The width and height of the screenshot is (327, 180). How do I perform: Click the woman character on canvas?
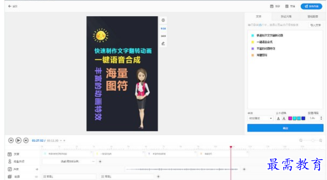[x=142, y=98]
